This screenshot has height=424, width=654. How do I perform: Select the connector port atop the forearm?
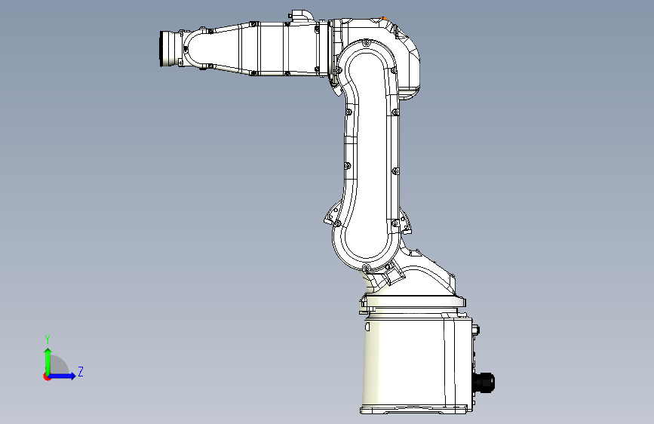(301, 16)
